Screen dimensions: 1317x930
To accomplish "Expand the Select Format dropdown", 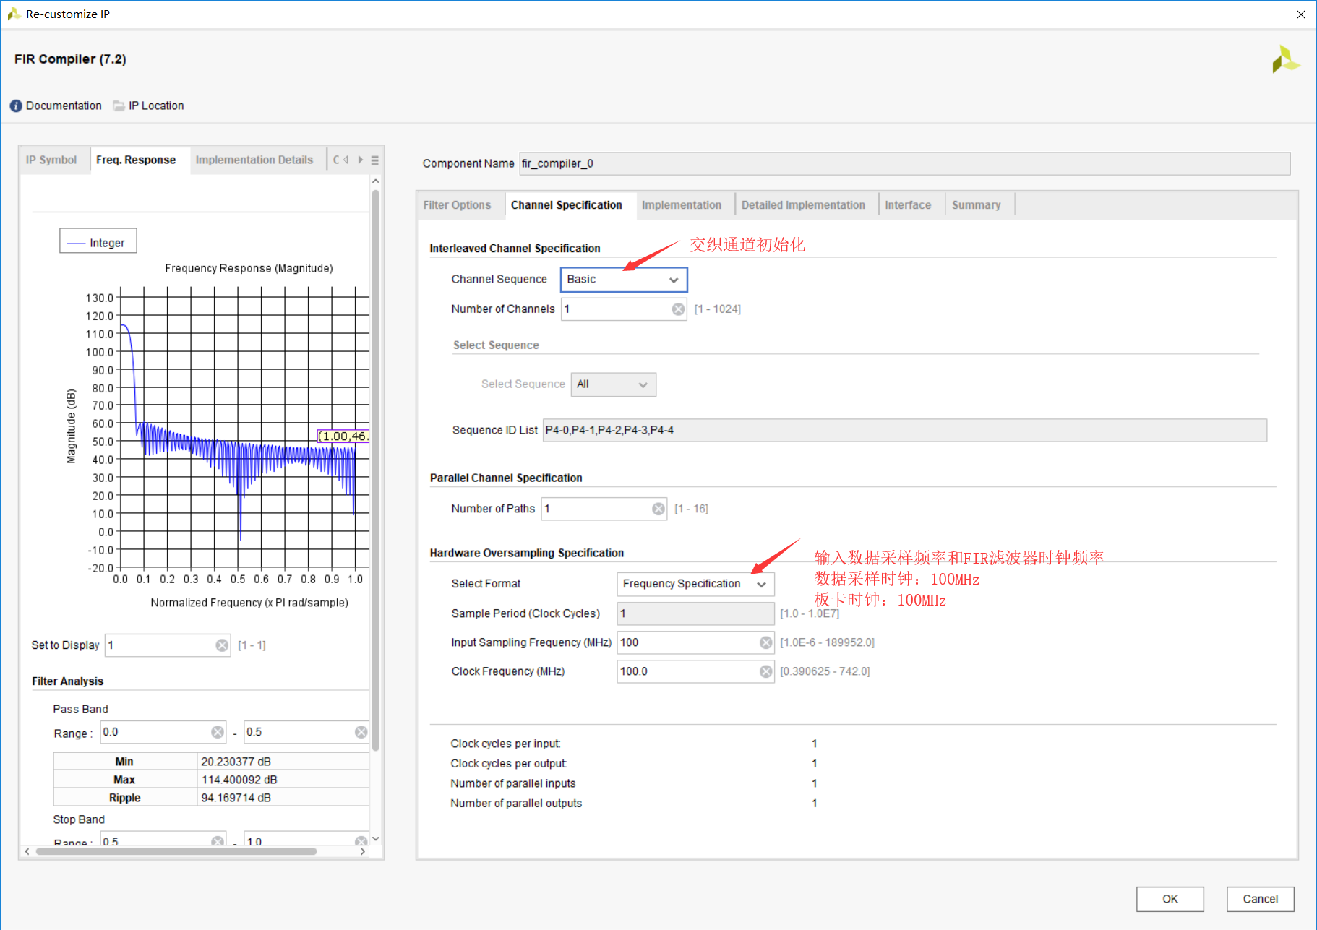I will pos(695,584).
